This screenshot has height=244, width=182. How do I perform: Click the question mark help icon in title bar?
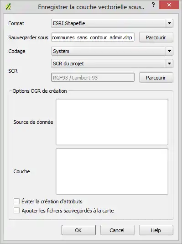[x=153, y=5]
